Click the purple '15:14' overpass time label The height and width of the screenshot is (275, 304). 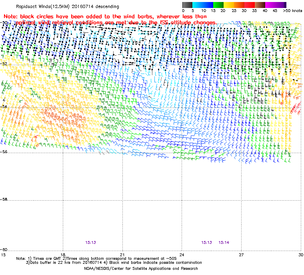[224, 243]
